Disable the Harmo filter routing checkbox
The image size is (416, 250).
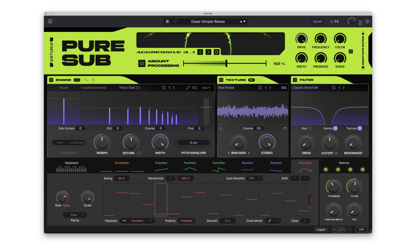point(335,128)
